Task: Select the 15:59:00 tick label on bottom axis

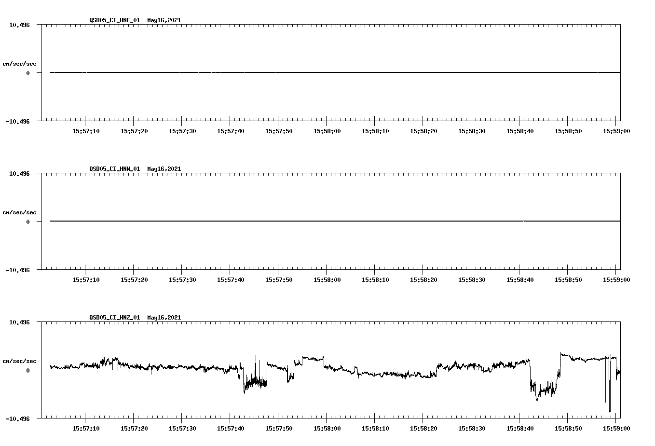Action: [x=616, y=427]
